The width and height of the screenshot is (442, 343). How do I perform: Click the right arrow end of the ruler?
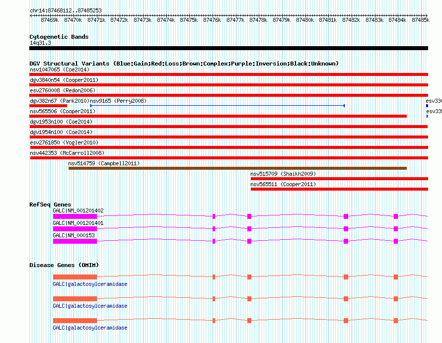pos(426,15)
